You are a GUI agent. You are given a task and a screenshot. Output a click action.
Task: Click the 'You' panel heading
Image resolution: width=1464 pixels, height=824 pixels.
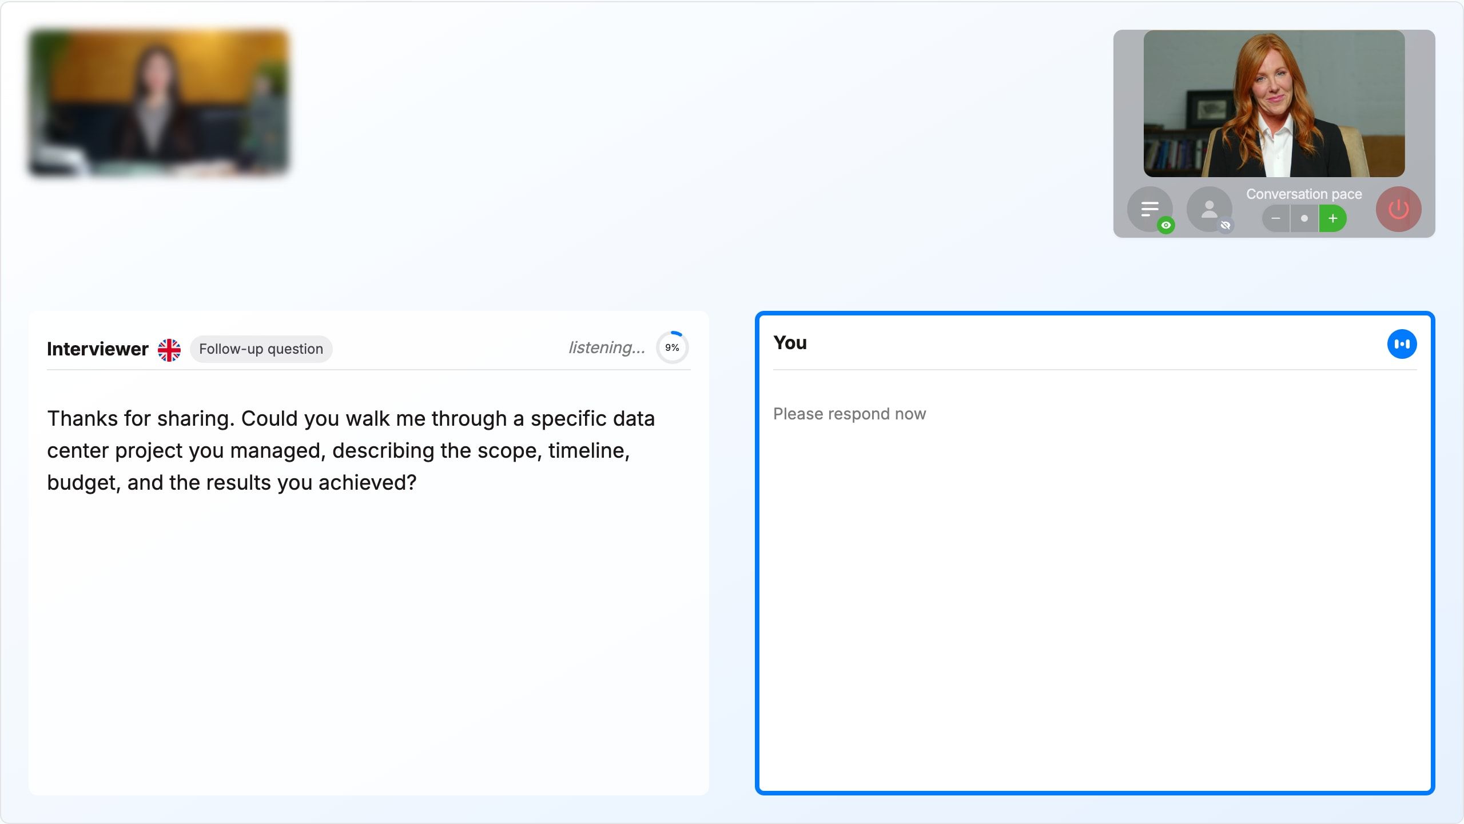[790, 343]
